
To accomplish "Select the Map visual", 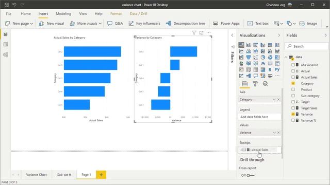I will tap(241, 63).
